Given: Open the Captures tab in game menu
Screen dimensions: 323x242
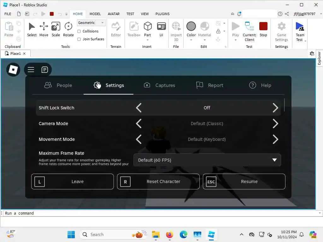Looking at the screenshot, I should (159, 85).
